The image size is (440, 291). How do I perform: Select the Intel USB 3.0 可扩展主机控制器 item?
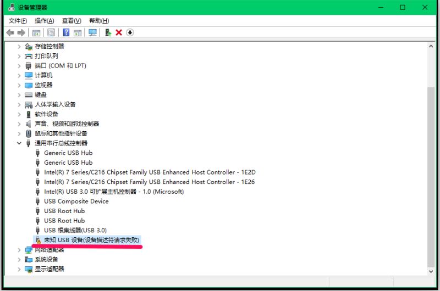coord(113,192)
